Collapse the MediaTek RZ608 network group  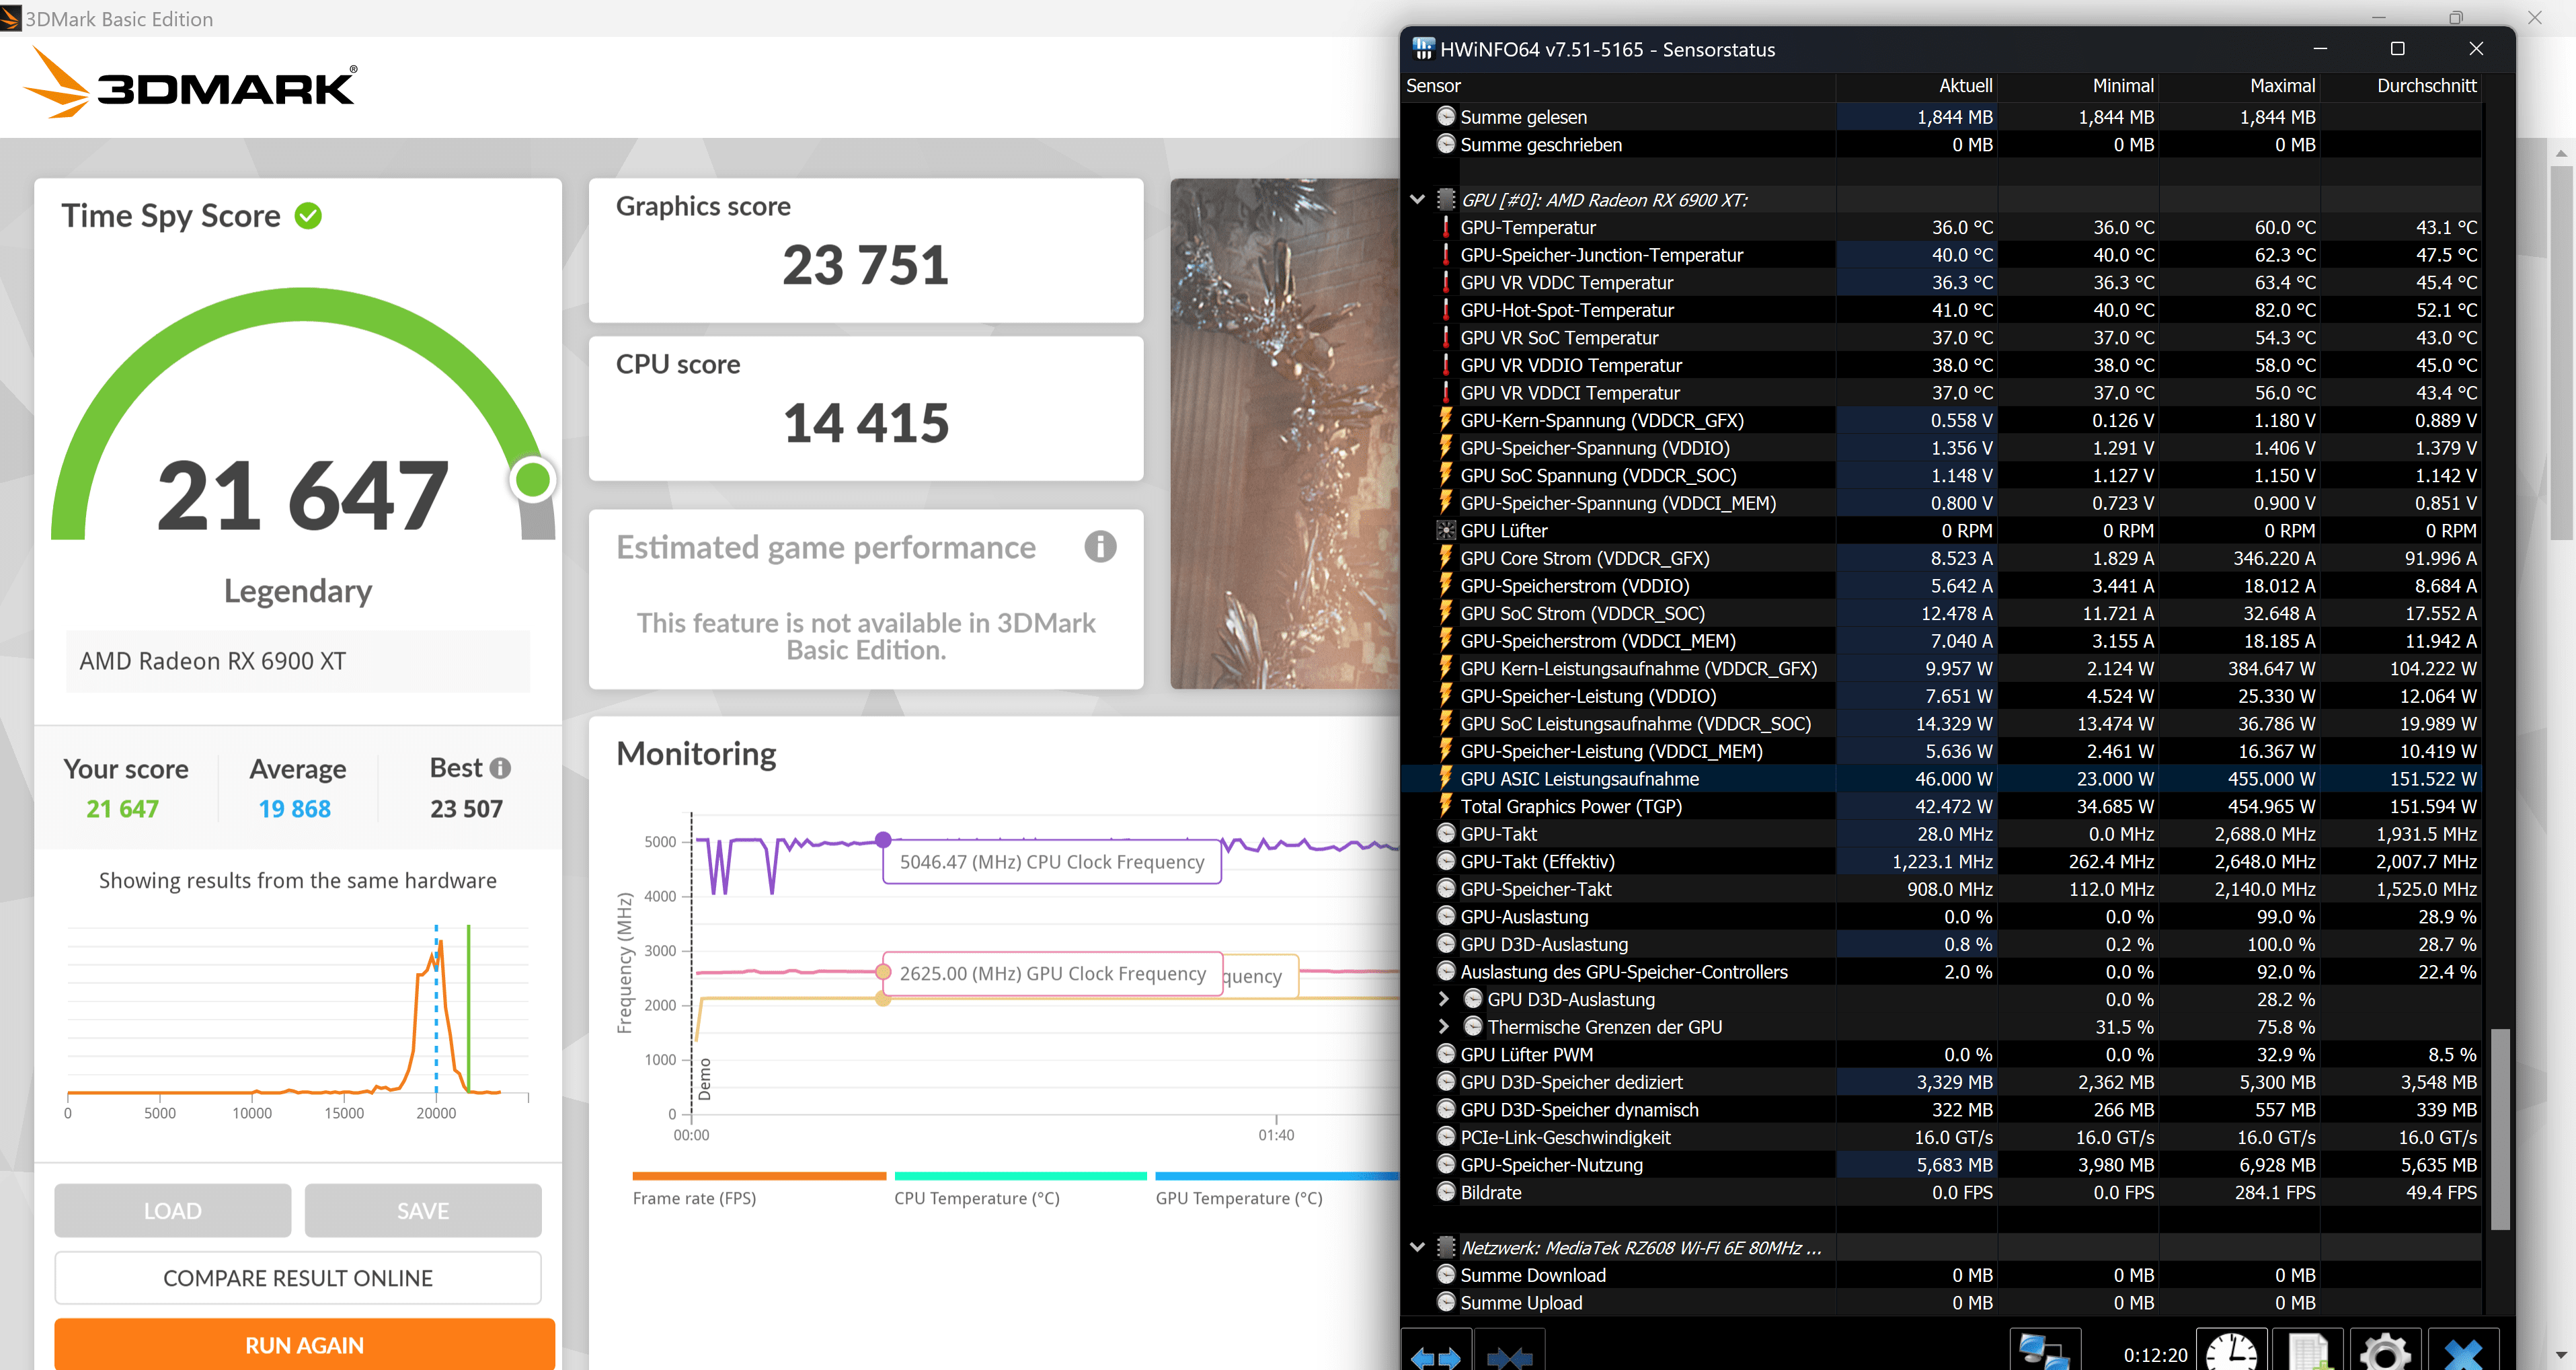pyautogui.click(x=1417, y=1248)
